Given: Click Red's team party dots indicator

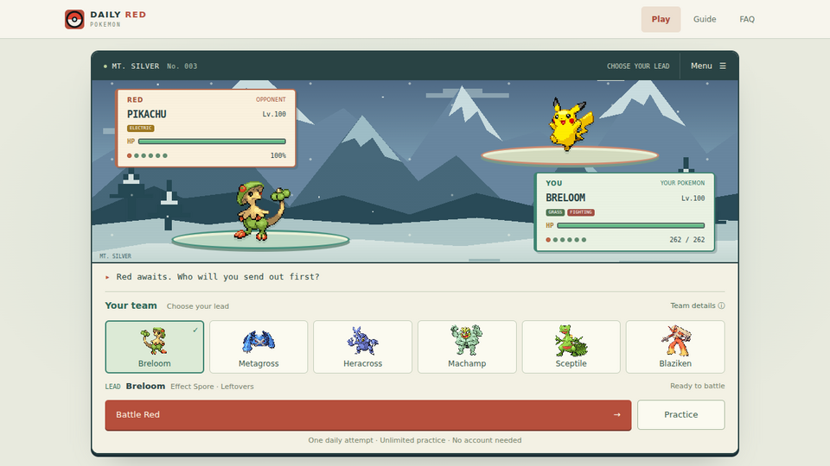Looking at the screenshot, I should tap(147, 155).
